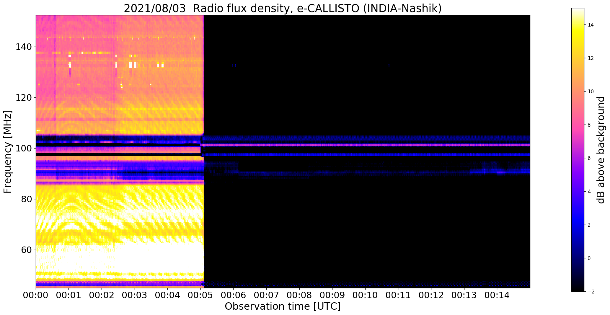610x315 pixels.
Task: Click the colorbar tick label 2
Action: click(x=589, y=225)
